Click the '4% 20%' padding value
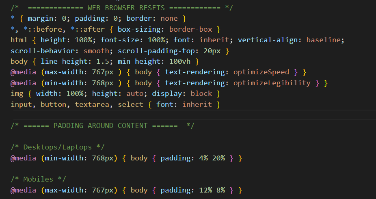 click(212, 158)
